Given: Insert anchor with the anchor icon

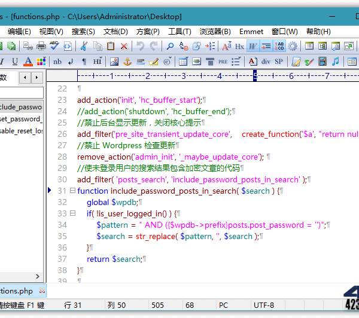Looking at the screenshot, I should pos(127,61).
